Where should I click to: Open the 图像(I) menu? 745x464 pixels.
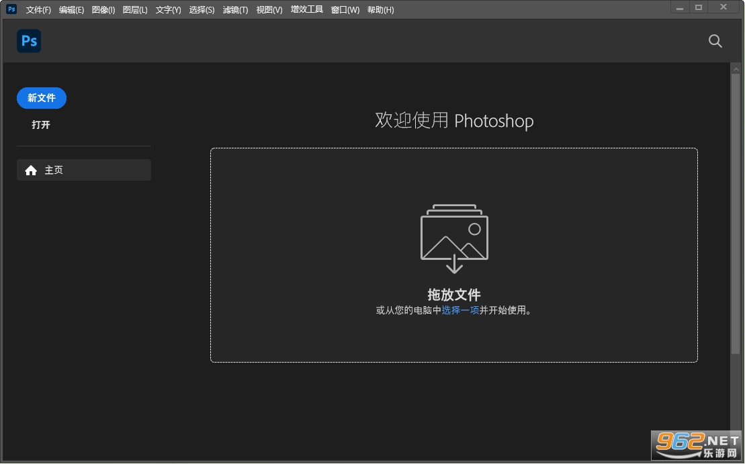(103, 10)
